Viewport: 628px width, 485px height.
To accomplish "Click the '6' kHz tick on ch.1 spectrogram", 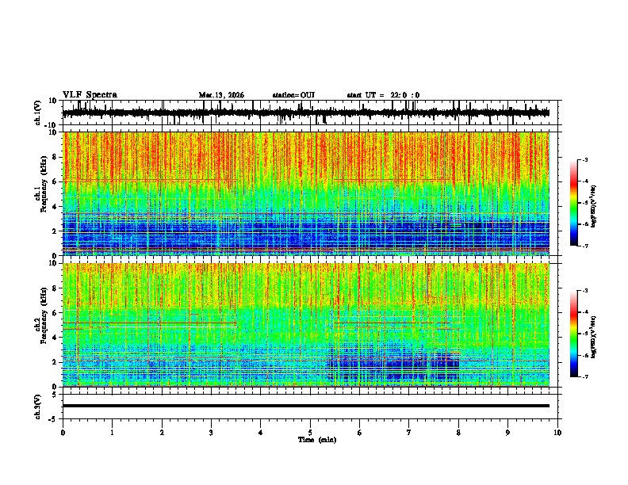I will pos(55,182).
